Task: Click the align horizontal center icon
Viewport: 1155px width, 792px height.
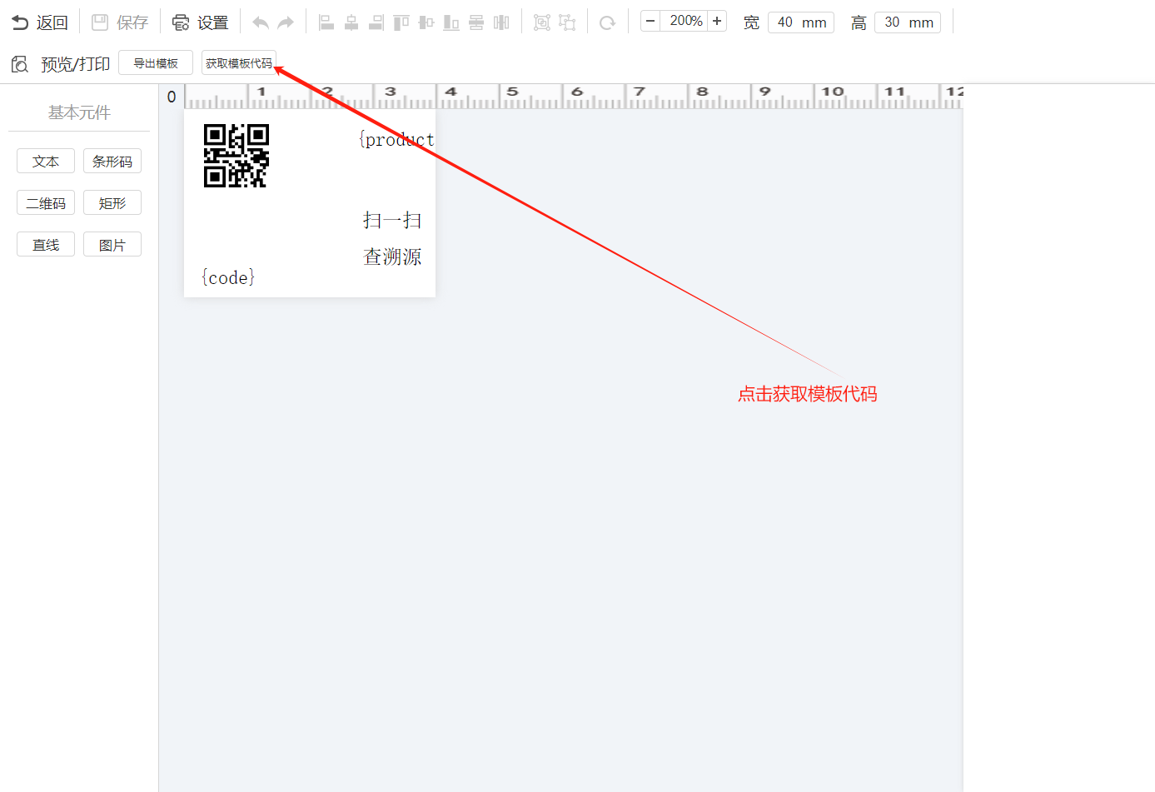Action: [351, 22]
